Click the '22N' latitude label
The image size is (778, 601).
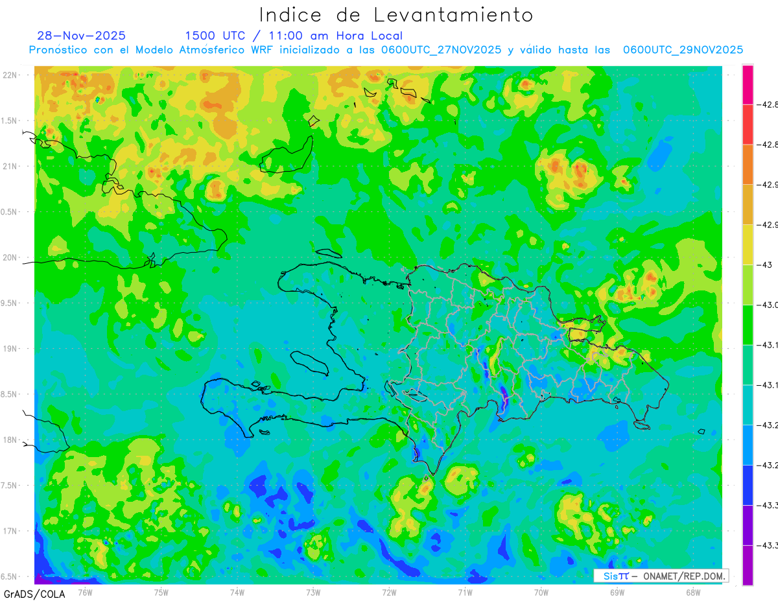point(11,75)
